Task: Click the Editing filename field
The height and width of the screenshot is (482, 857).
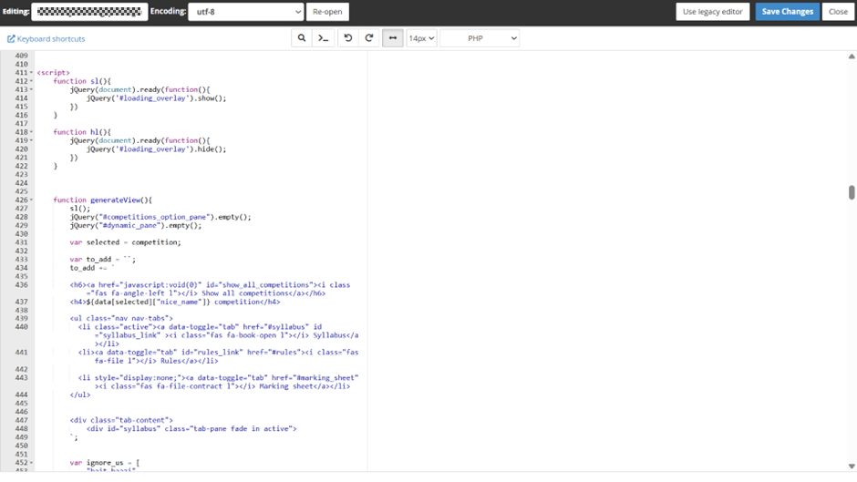Action: coord(89,12)
